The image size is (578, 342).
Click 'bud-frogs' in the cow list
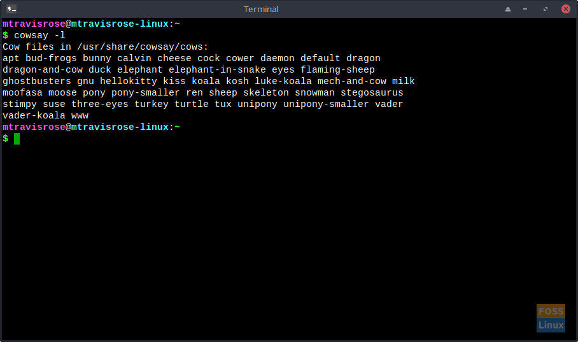(x=51, y=59)
